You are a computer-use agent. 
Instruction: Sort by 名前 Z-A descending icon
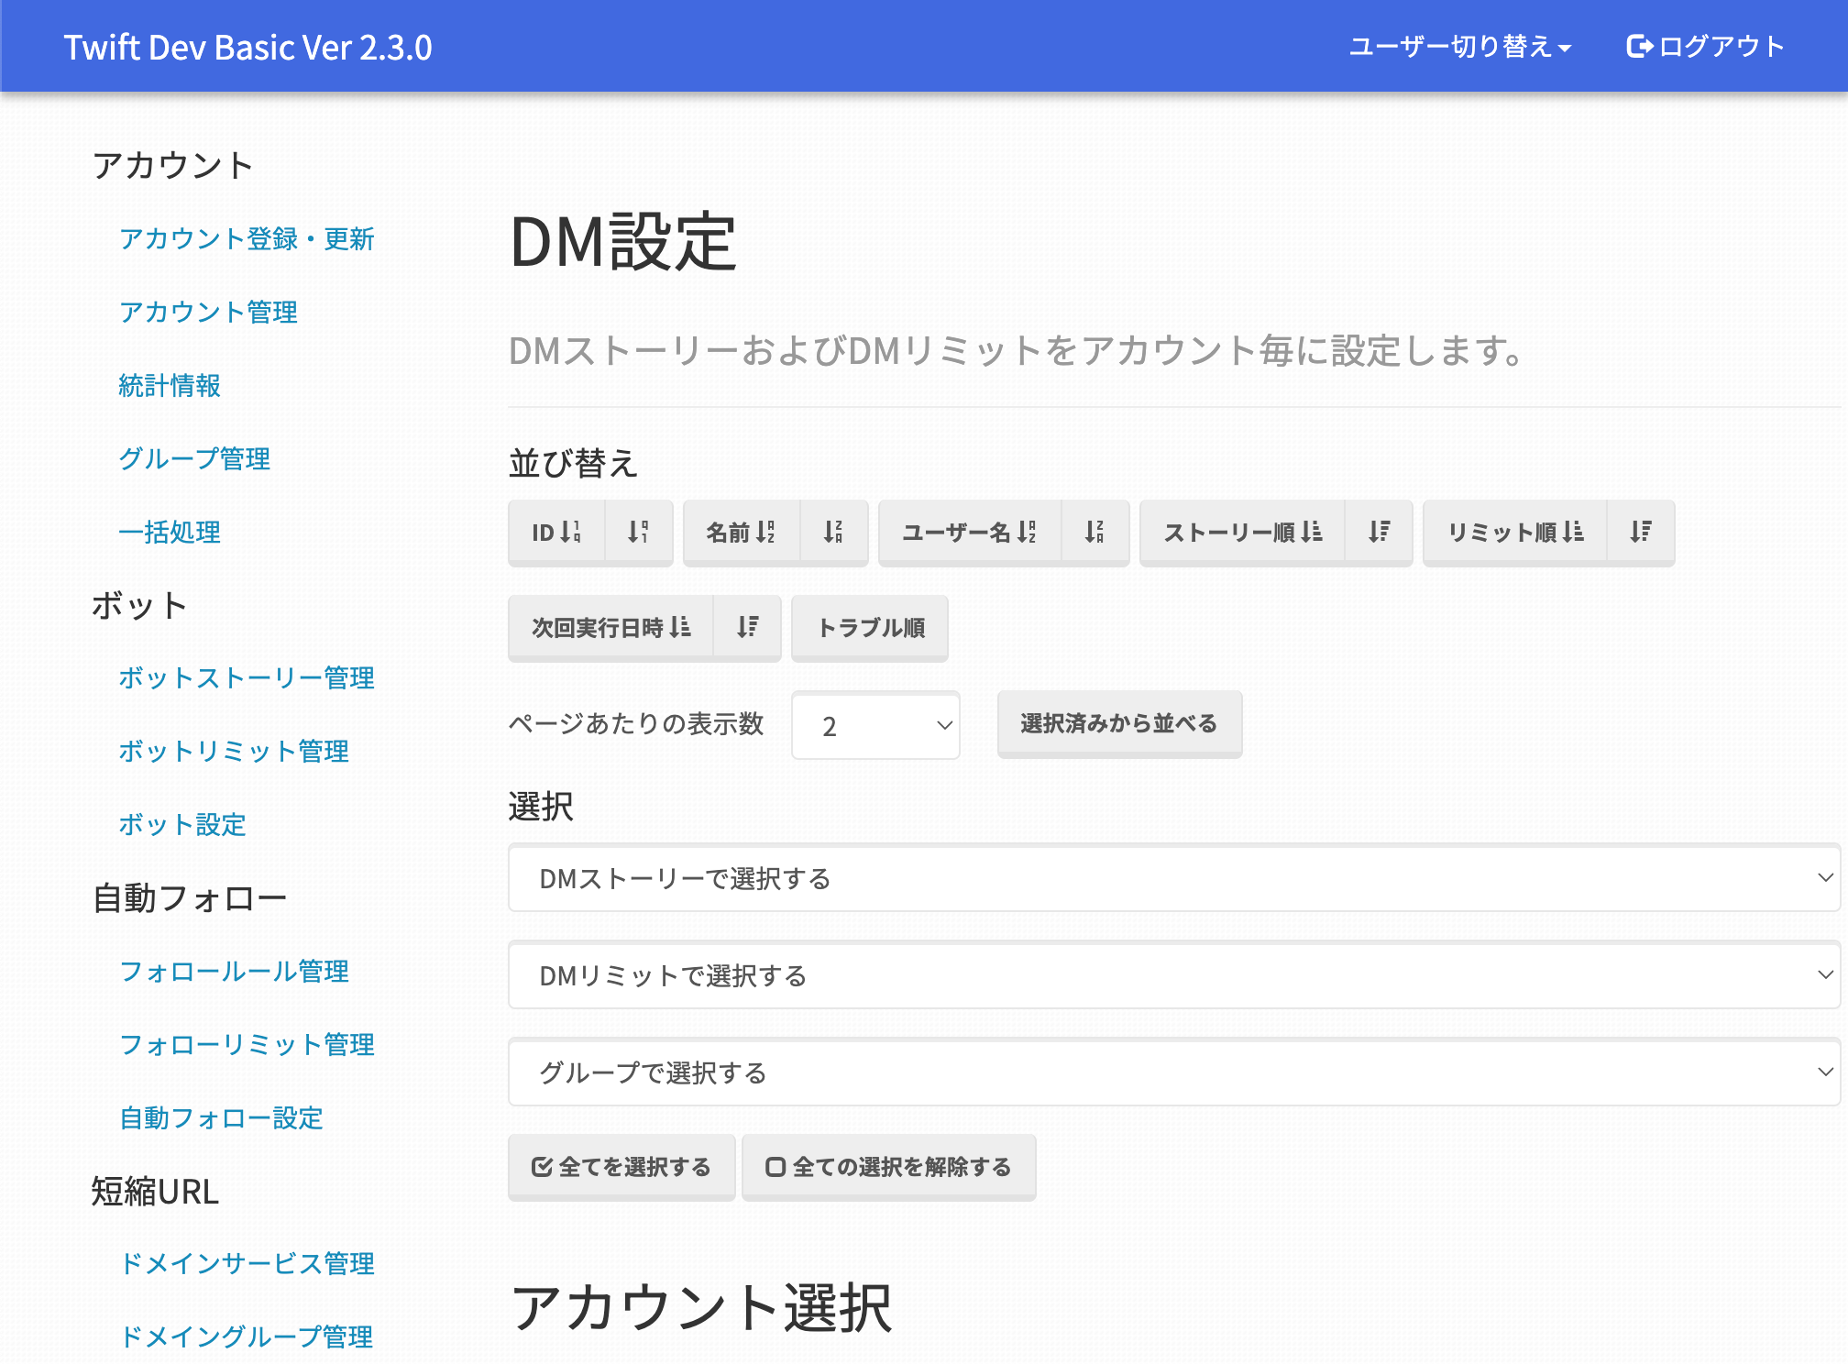click(833, 533)
